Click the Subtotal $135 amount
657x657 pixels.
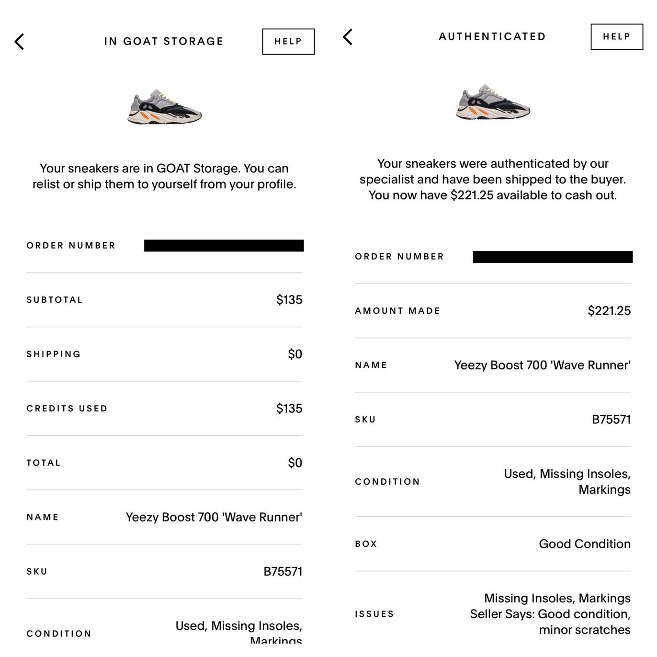click(x=289, y=300)
